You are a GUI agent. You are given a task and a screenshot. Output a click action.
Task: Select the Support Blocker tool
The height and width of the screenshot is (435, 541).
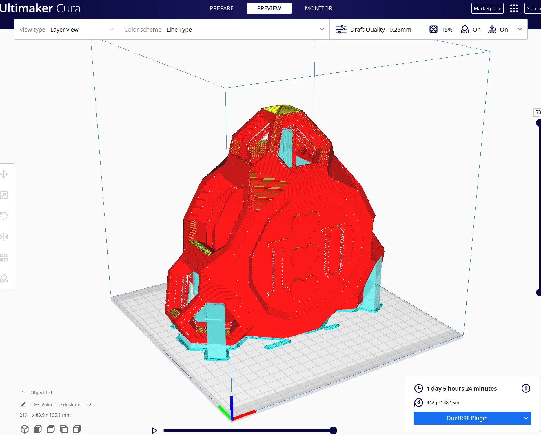4,279
